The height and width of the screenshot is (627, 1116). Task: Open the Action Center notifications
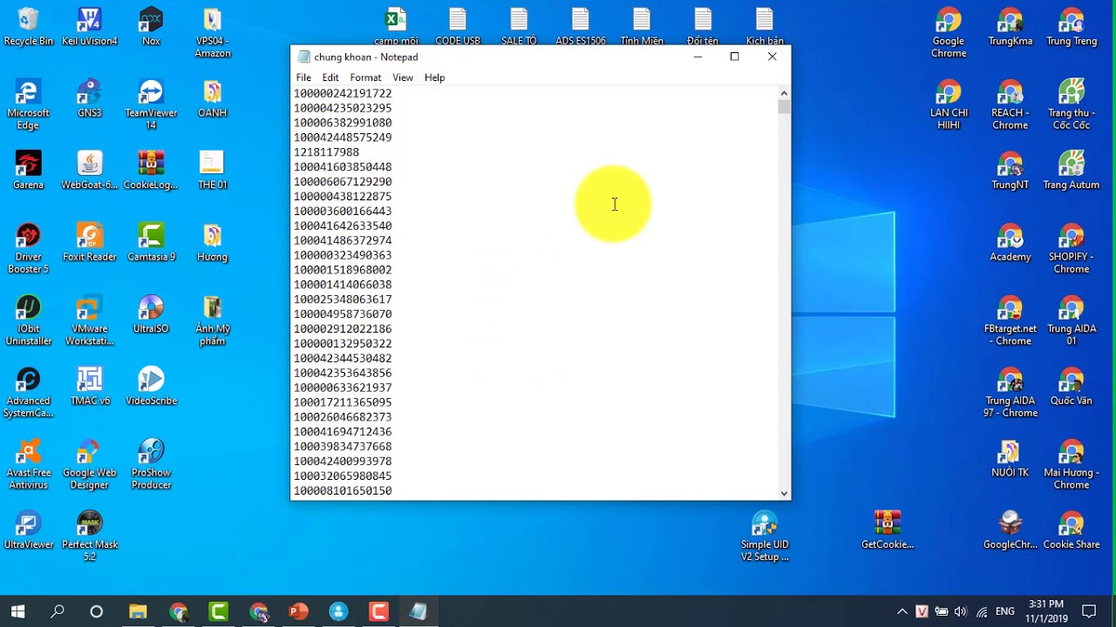coord(1089,611)
